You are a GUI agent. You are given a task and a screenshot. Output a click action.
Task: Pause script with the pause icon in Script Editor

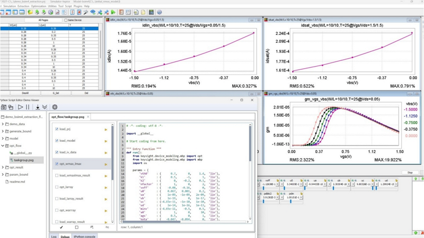[x=28, y=107]
